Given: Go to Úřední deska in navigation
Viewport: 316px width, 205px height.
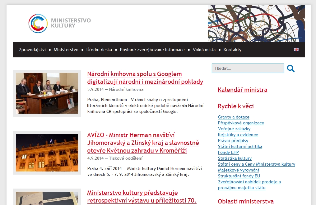Looking at the screenshot, I should (99, 50).
